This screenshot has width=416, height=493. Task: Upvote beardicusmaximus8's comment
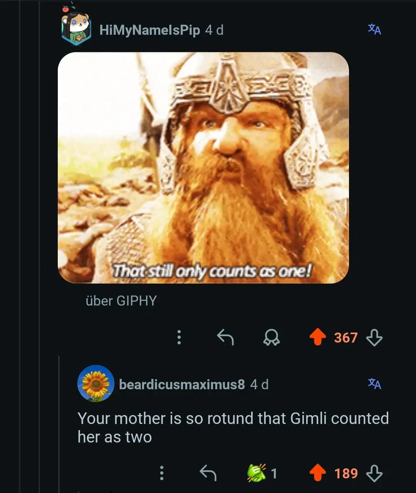coord(318,473)
